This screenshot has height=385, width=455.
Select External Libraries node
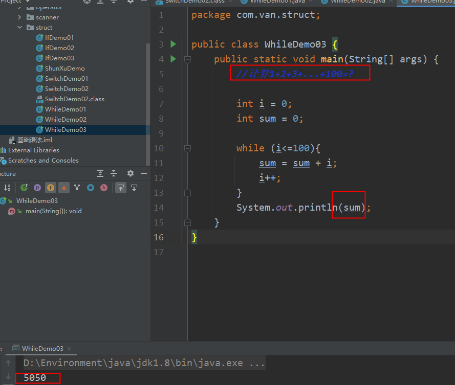34,150
